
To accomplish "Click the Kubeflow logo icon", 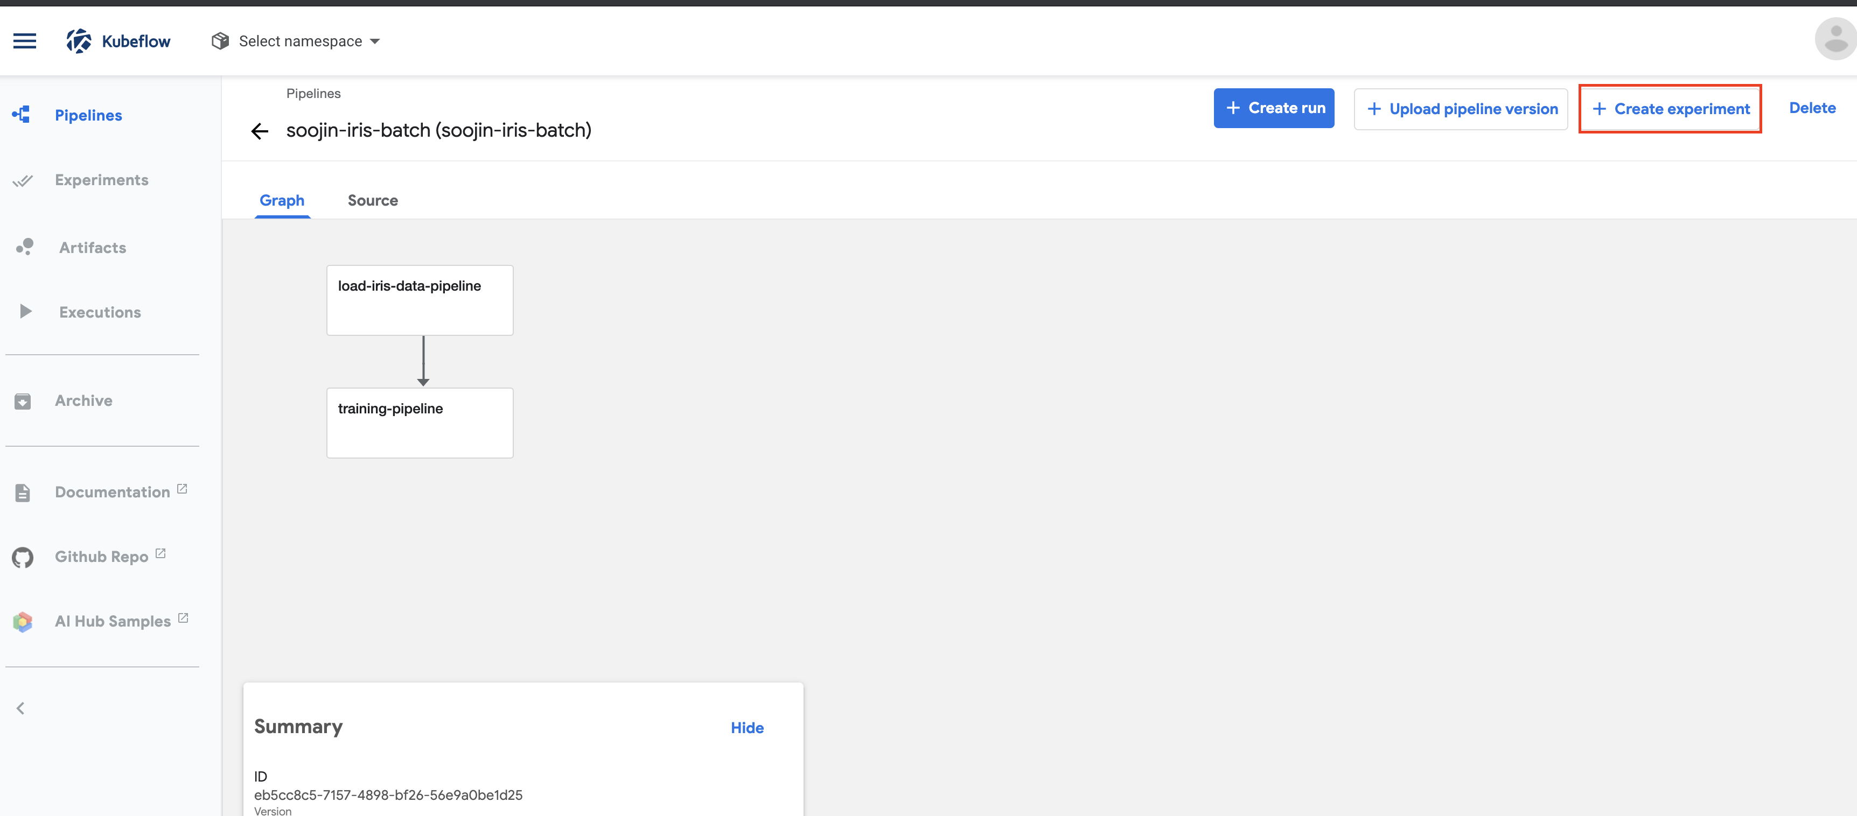I will [79, 41].
